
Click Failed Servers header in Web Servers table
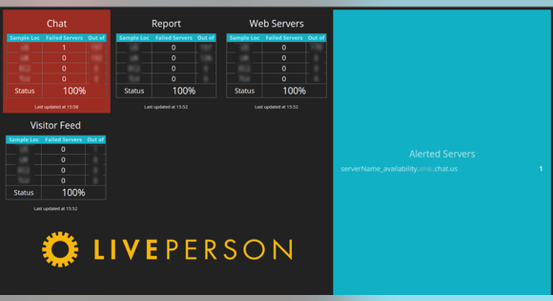tap(284, 38)
